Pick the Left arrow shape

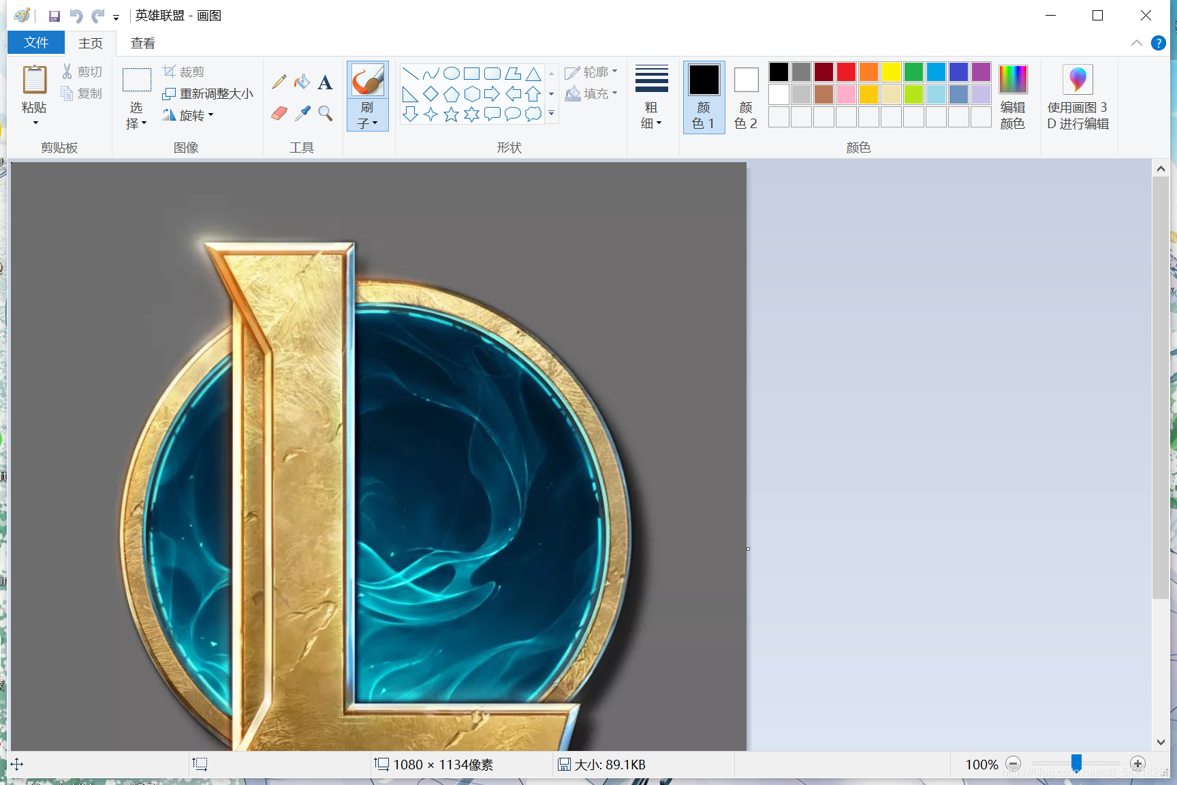pyautogui.click(x=513, y=94)
